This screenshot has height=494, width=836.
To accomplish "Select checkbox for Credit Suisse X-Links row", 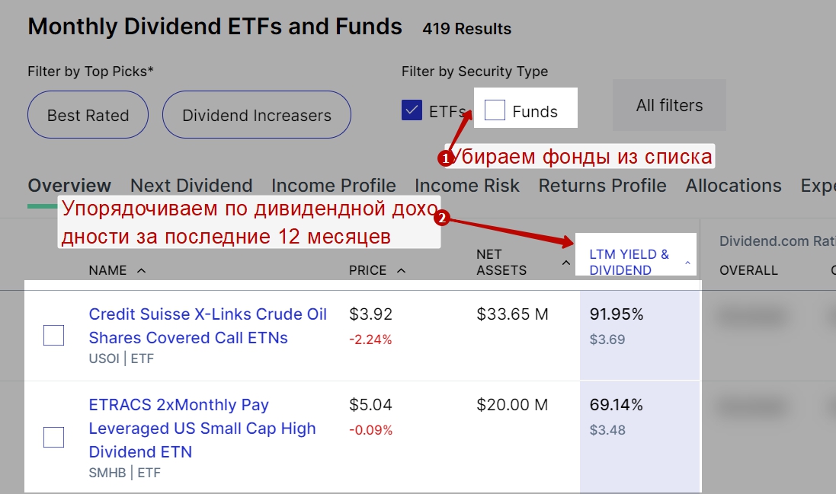I will click(x=53, y=335).
